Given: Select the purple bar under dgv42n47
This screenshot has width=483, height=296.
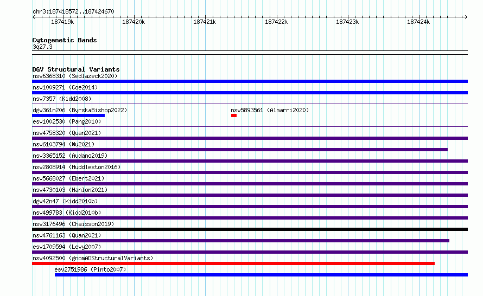Looking at the screenshot, I should (x=250, y=207).
